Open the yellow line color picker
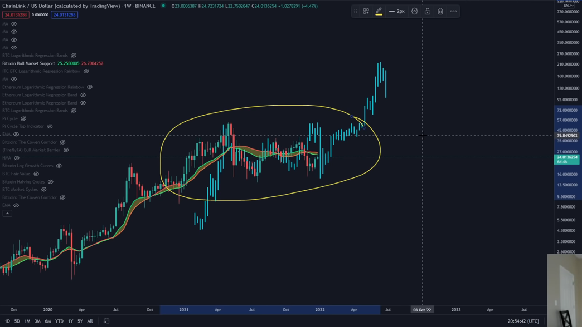Image resolution: width=582 pixels, height=327 pixels. point(379,11)
